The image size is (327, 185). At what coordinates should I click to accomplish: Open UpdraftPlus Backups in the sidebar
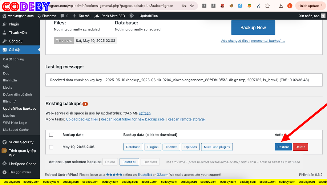[20, 108]
